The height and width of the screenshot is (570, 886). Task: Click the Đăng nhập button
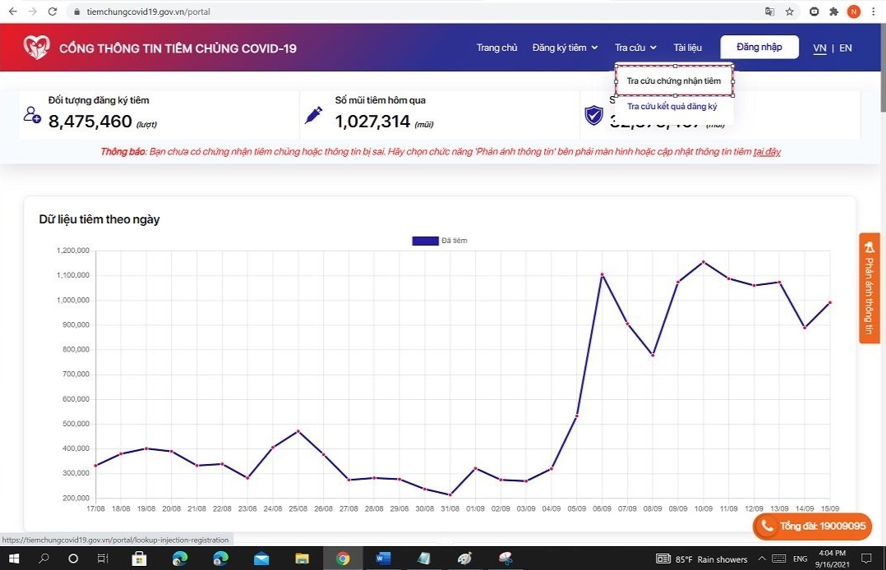[759, 47]
